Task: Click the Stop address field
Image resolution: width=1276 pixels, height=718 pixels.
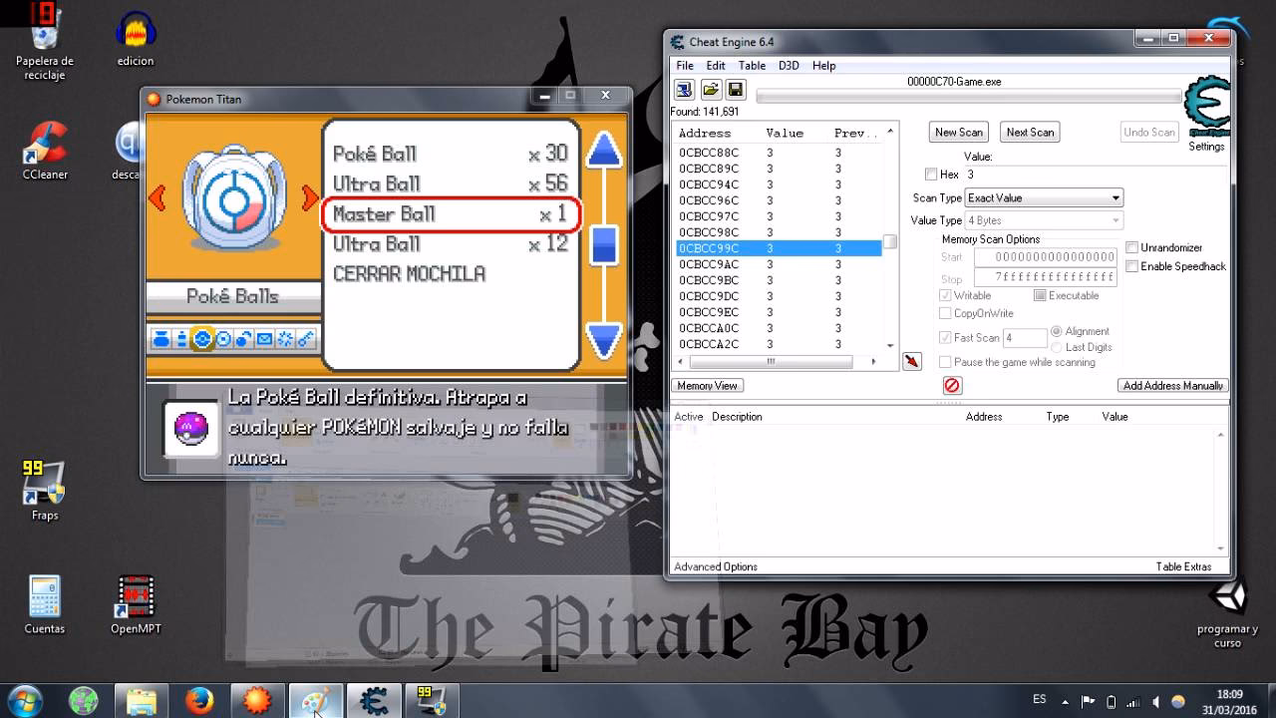Action: pyautogui.click(x=1045, y=278)
